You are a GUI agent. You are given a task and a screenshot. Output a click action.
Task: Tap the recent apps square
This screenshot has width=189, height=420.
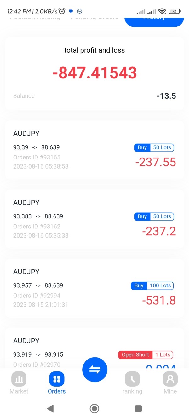pos(138,409)
